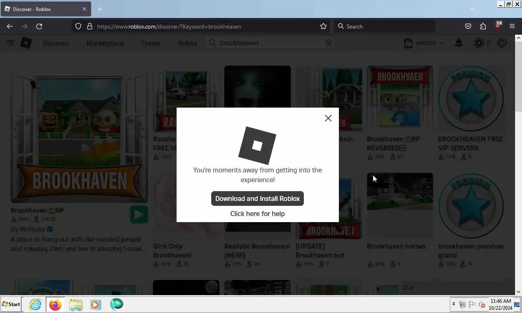Click the Robux balance hexagon icon
522x313 pixels.
point(479,43)
